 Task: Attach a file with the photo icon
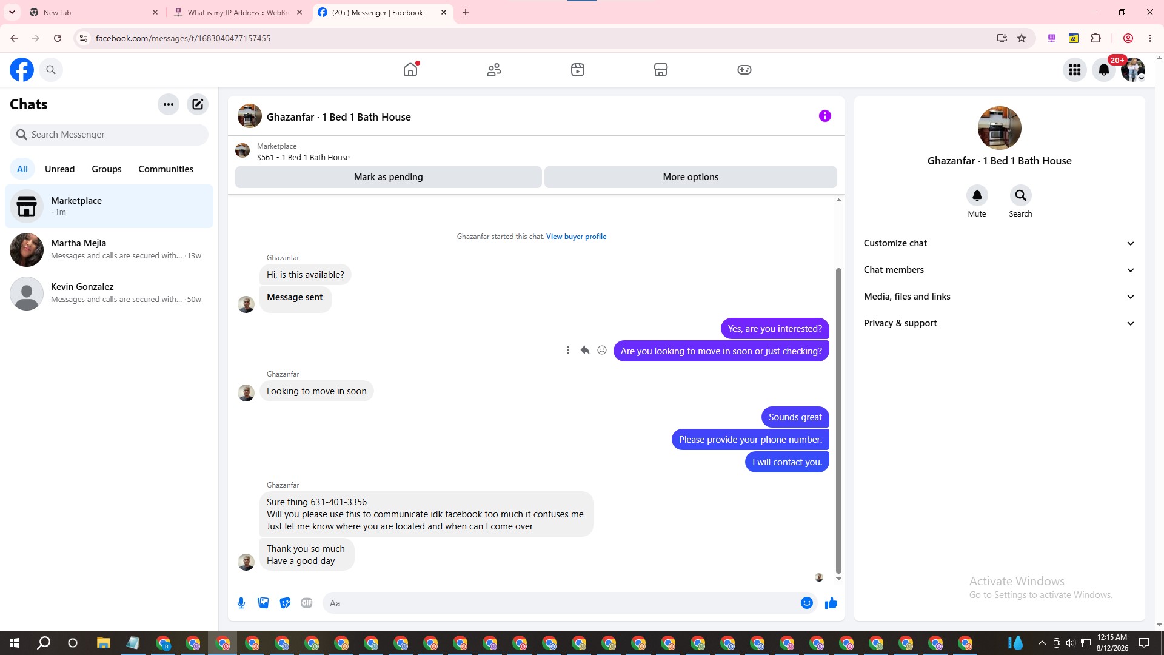263,603
